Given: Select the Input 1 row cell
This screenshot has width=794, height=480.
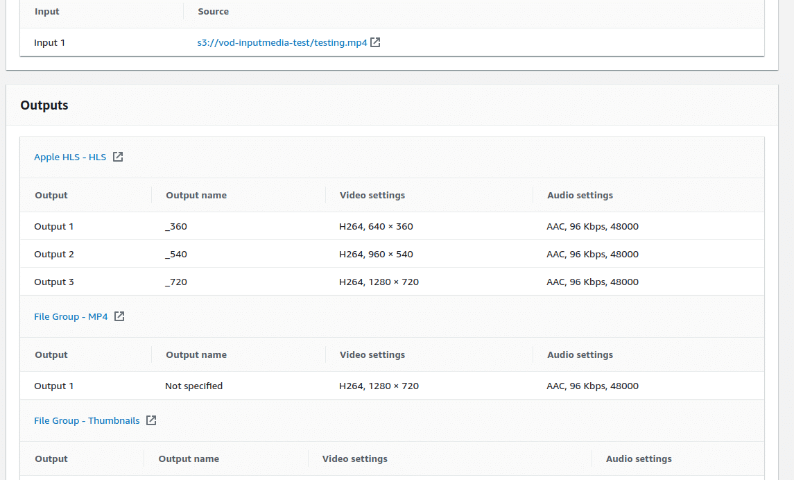Looking at the screenshot, I should pos(49,42).
